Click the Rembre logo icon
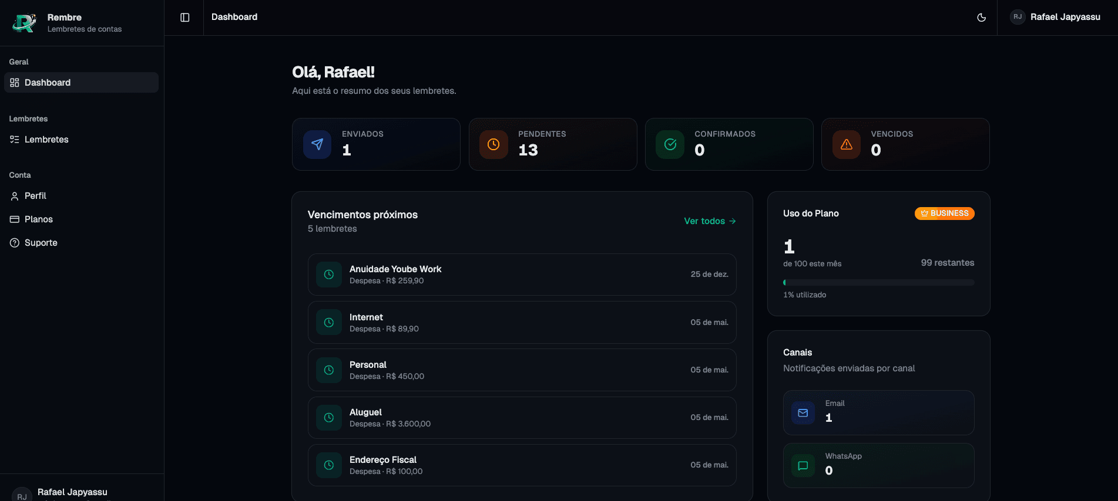 point(25,23)
